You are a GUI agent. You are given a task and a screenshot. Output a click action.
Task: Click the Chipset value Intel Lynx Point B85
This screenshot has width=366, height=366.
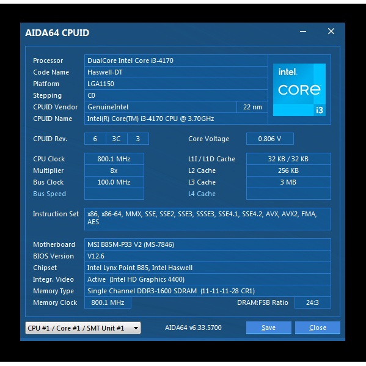tap(208, 268)
